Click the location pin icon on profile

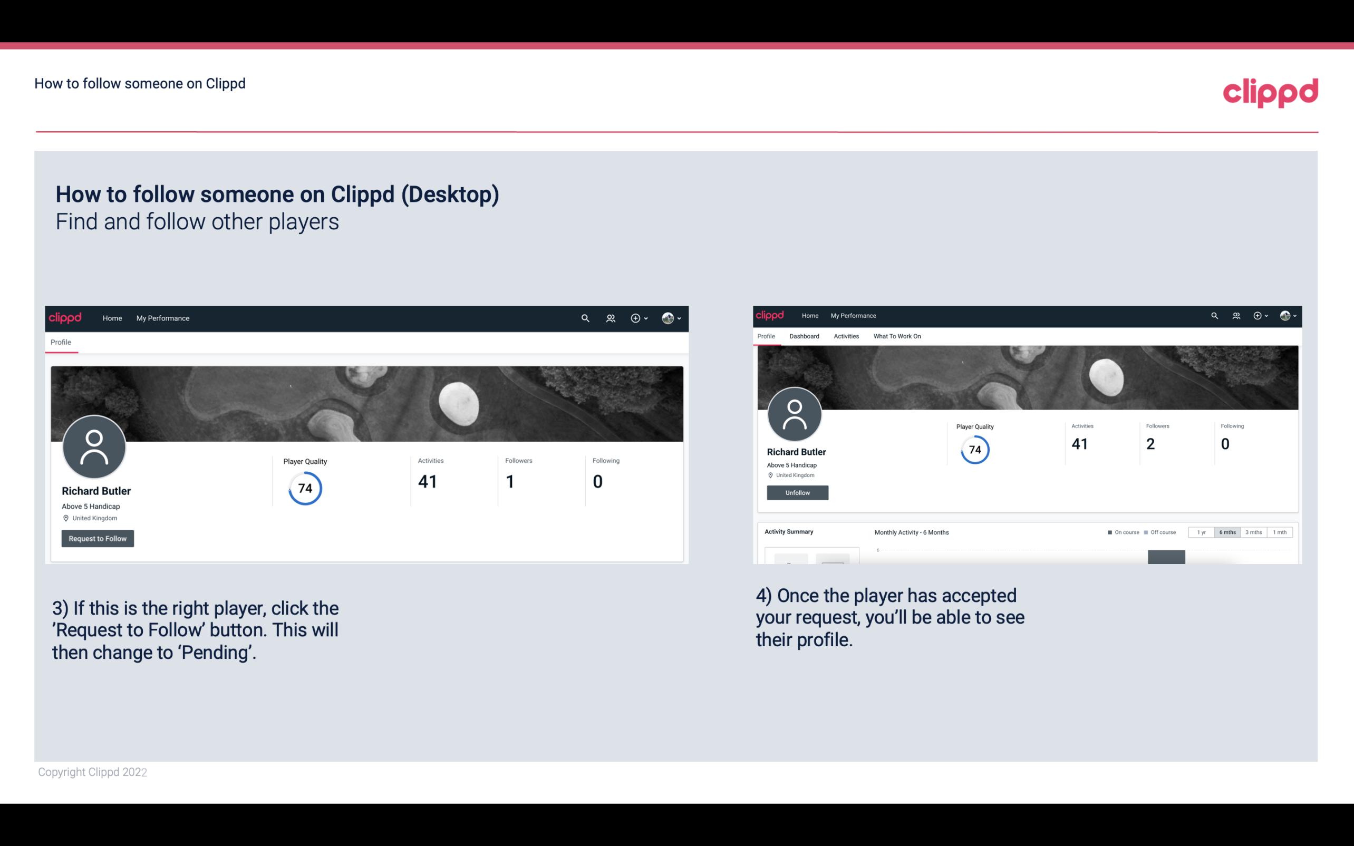[65, 518]
